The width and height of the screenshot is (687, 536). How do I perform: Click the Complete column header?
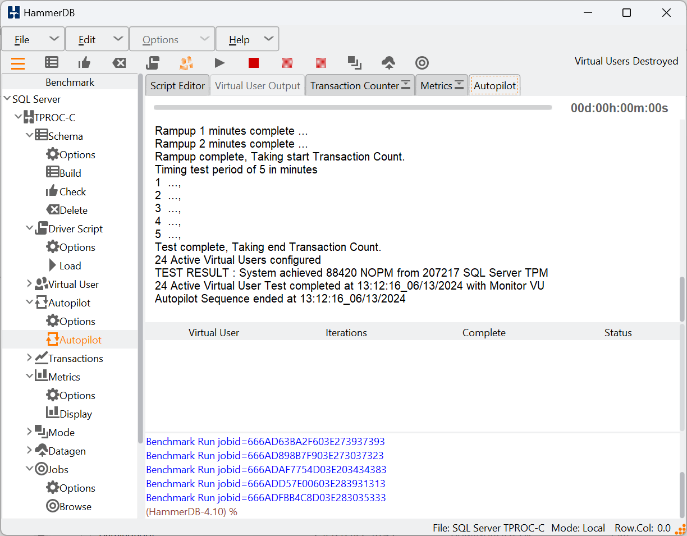[x=484, y=333]
